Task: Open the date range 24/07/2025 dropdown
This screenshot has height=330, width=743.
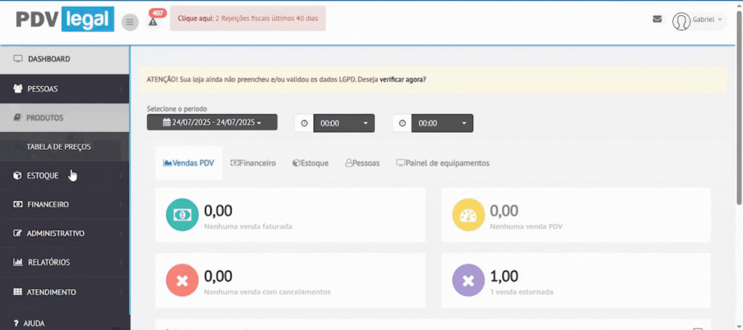Action: (x=212, y=123)
